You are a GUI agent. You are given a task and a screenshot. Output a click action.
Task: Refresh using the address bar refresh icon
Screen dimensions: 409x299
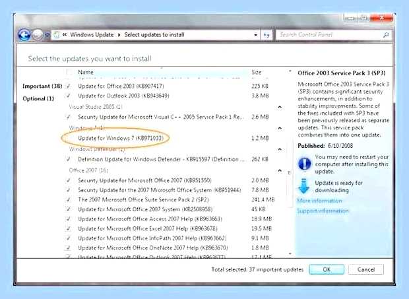coord(267,35)
